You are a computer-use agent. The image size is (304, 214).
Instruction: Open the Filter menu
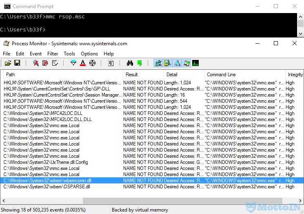tap(53, 54)
